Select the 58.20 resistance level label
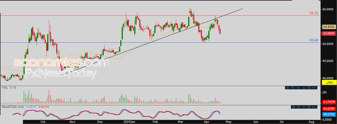This screenshot has width=337, height=124. tap(314, 13)
